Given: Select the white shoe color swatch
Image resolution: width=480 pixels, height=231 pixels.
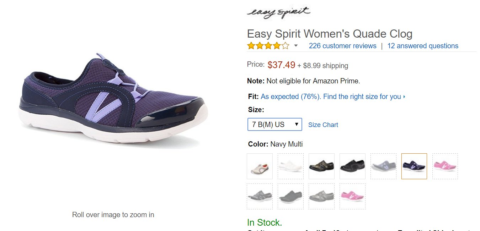Looking at the screenshot, I should tap(290, 166).
